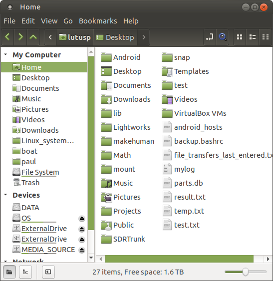Image resolution: width=273 pixels, height=281 pixels.
Task: Collapse the Devices section
Action: click(5, 195)
